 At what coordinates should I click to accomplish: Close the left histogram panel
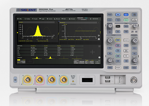[x=56, y=22]
